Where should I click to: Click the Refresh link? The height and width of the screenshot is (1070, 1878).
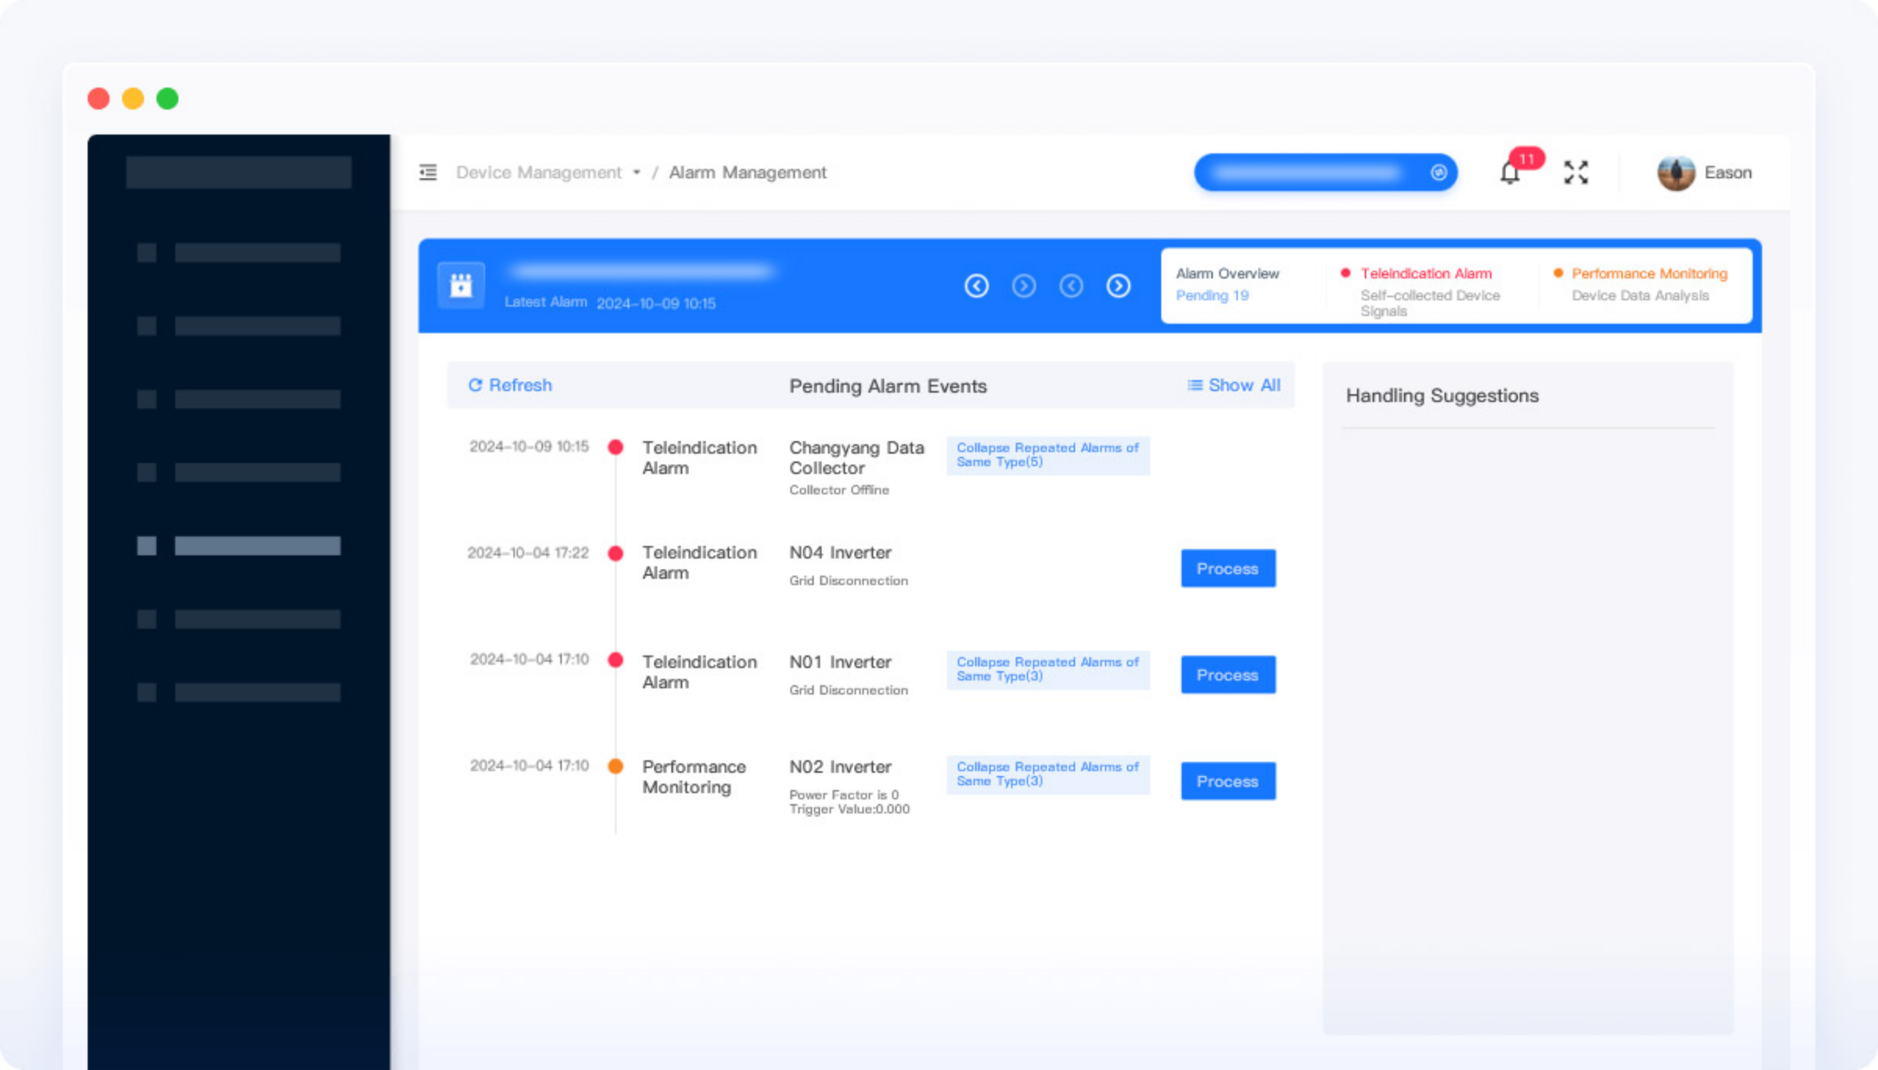coord(510,386)
